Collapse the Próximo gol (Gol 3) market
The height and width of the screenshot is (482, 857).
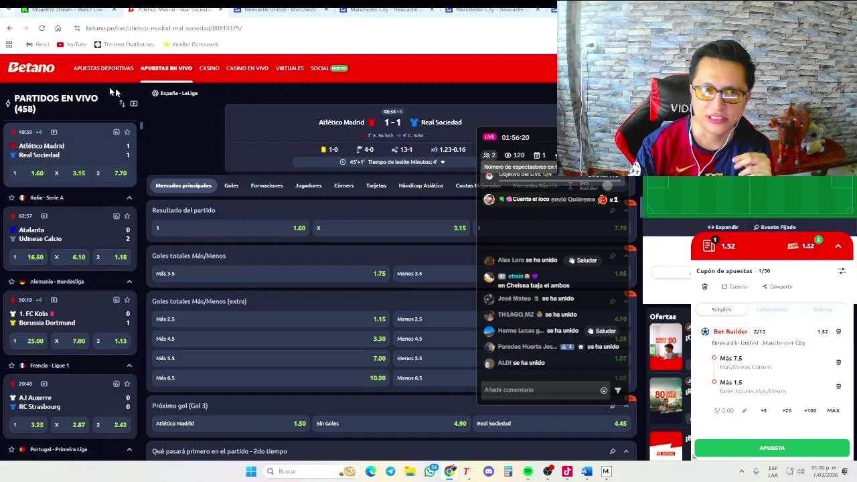626,406
